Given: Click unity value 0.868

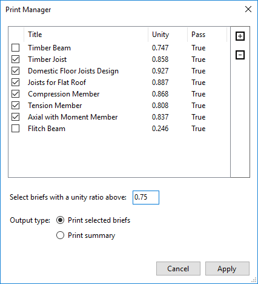Looking at the screenshot, I should (x=160, y=94).
